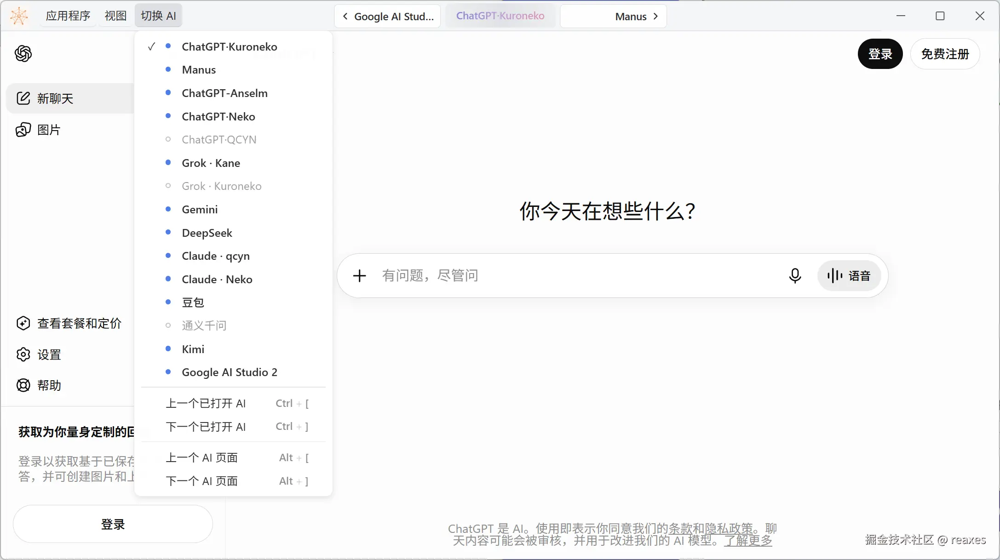The height and width of the screenshot is (560, 1000).
Task: Choose 上一个 AI 页面
Action: pyautogui.click(x=233, y=457)
